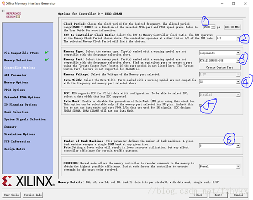Screen dimensions: 253x200
Task: Select Memory Selection step
Action: tap(18, 60)
